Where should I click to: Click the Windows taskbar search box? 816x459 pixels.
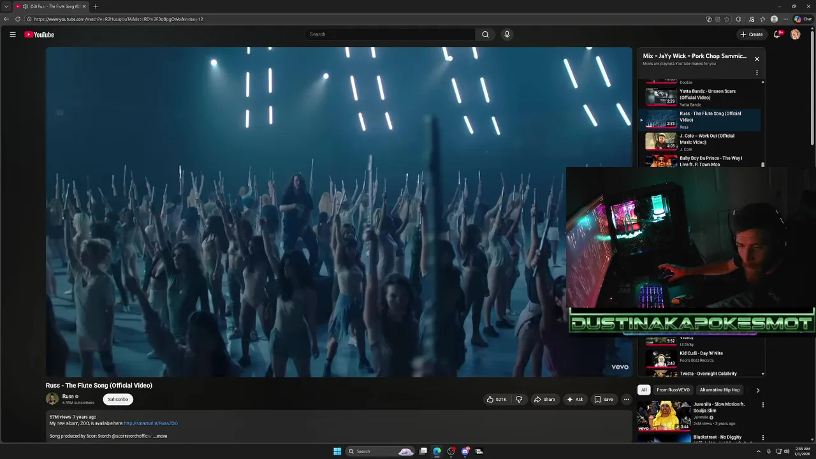(x=380, y=451)
